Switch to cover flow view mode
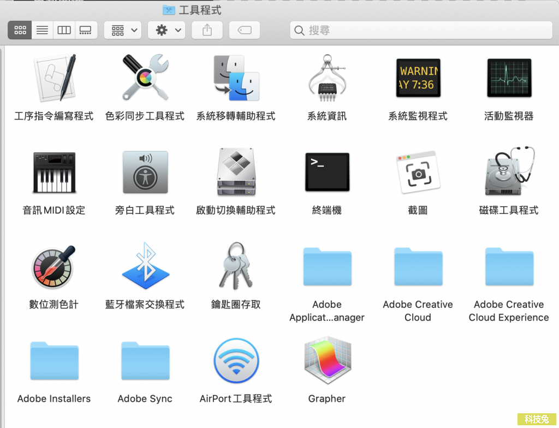 [86, 30]
